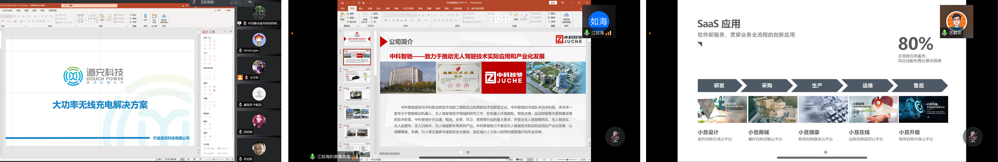Select slide 1 thumbnail in the 中科智驰 deck
Viewport: 998px width, 162px height.
pyautogui.click(x=357, y=38)
